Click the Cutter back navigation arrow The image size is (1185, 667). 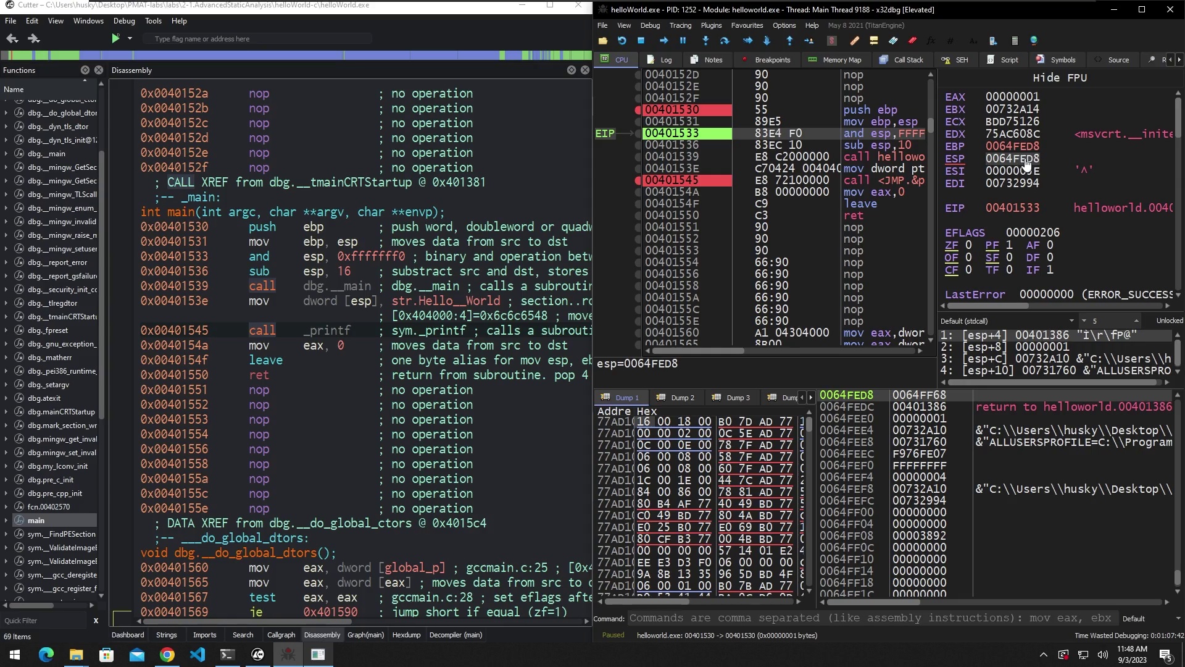pyautogui.click(x=12, y=38)
